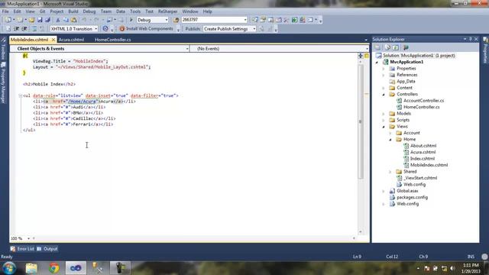
Task: Click the Windows Start button
Action: (9, 268)
